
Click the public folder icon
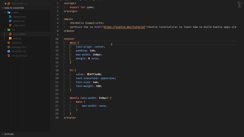pyautogui.click(x=9, y=12)
